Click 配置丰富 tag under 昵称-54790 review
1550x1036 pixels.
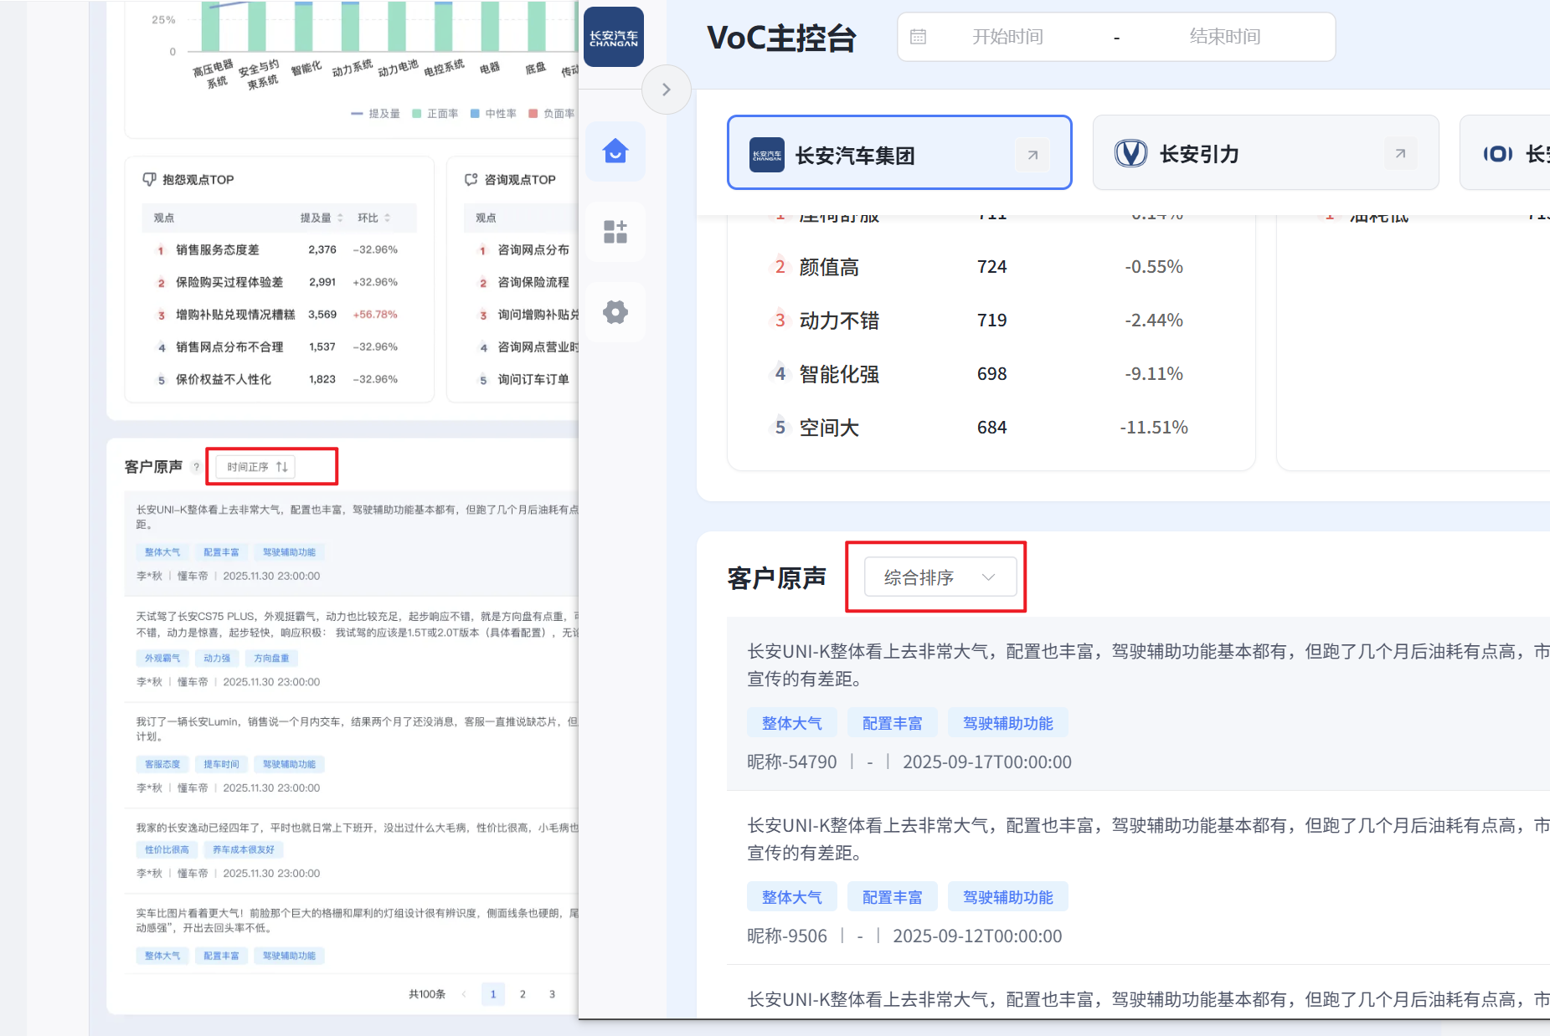pos(892,723)
